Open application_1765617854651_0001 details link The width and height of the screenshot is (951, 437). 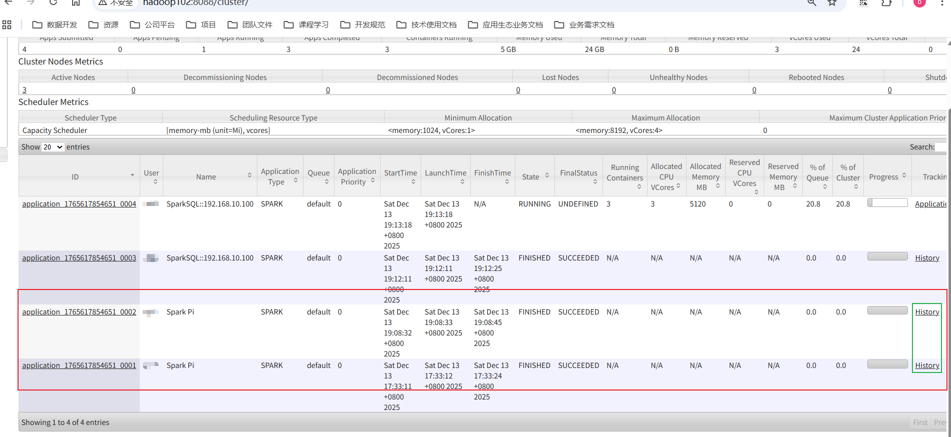click(x=79, y=365)
